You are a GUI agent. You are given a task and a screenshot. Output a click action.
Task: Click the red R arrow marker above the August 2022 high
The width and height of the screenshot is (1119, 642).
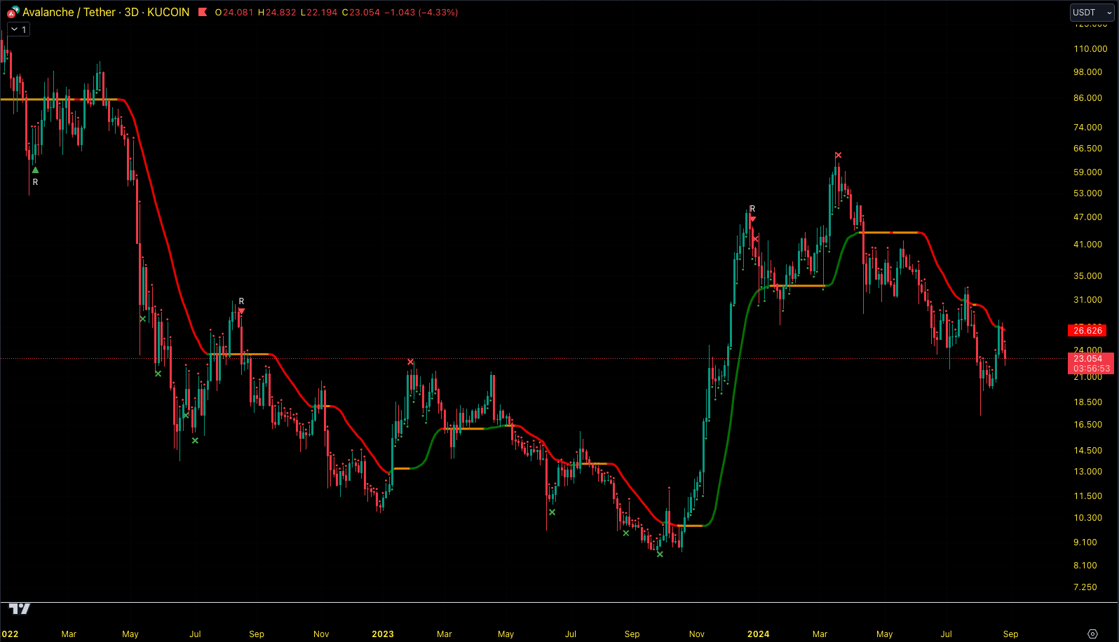(241, 310)
